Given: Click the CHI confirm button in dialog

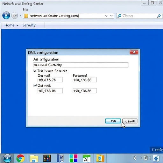Looking at the screenshot, I should click(x=113, y=121).
